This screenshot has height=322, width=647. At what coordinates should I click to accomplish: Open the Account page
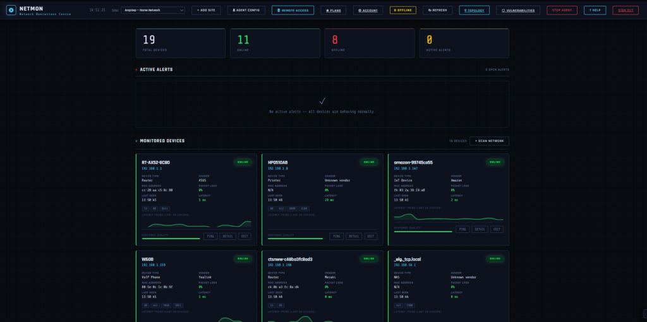[x=368, y=10]
